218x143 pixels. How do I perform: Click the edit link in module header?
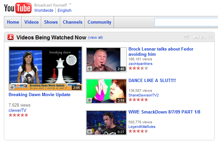coord(187,37)
